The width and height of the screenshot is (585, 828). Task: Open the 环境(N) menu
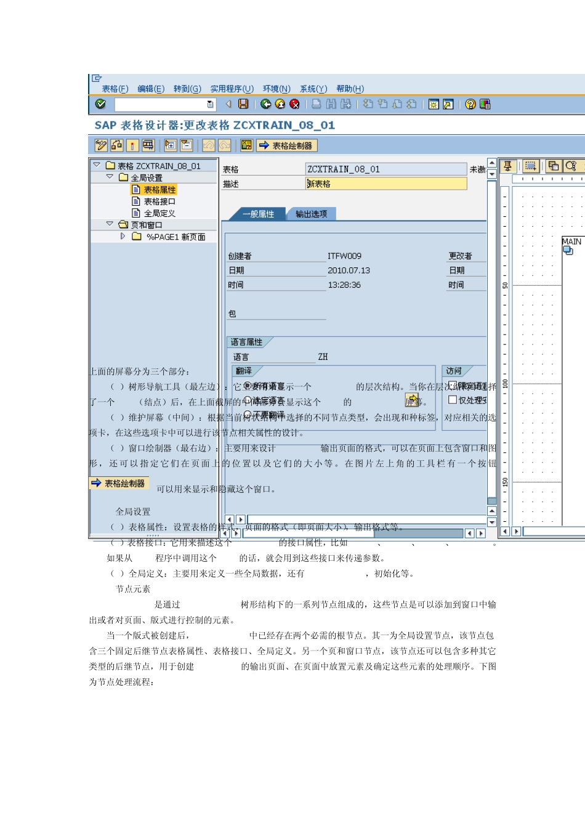coord(276,89)
